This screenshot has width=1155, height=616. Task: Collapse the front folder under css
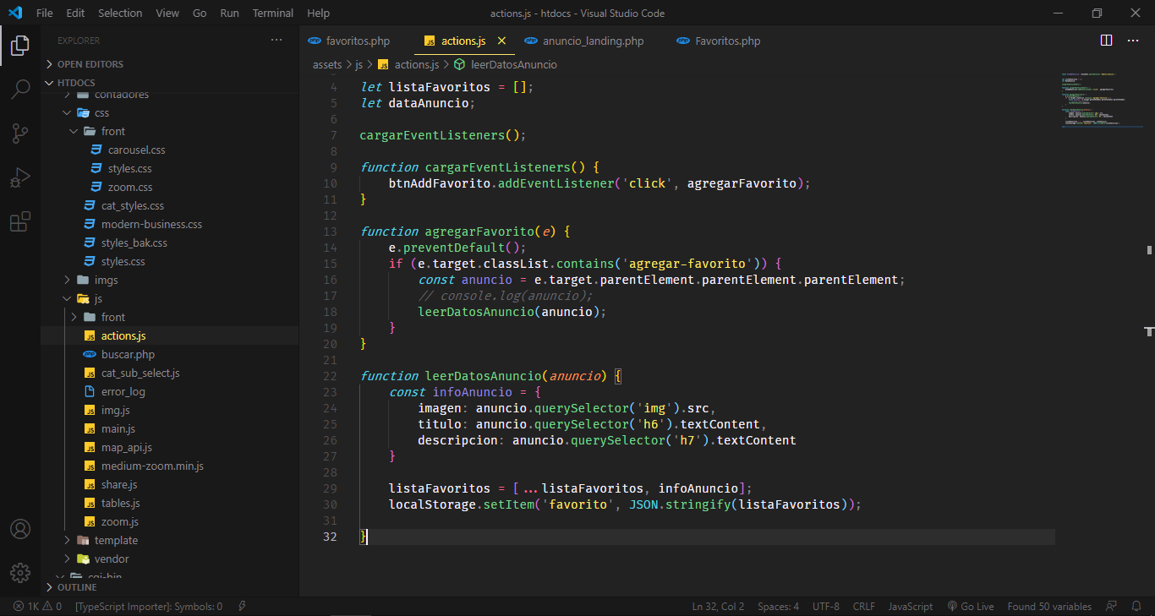point(112,131)
